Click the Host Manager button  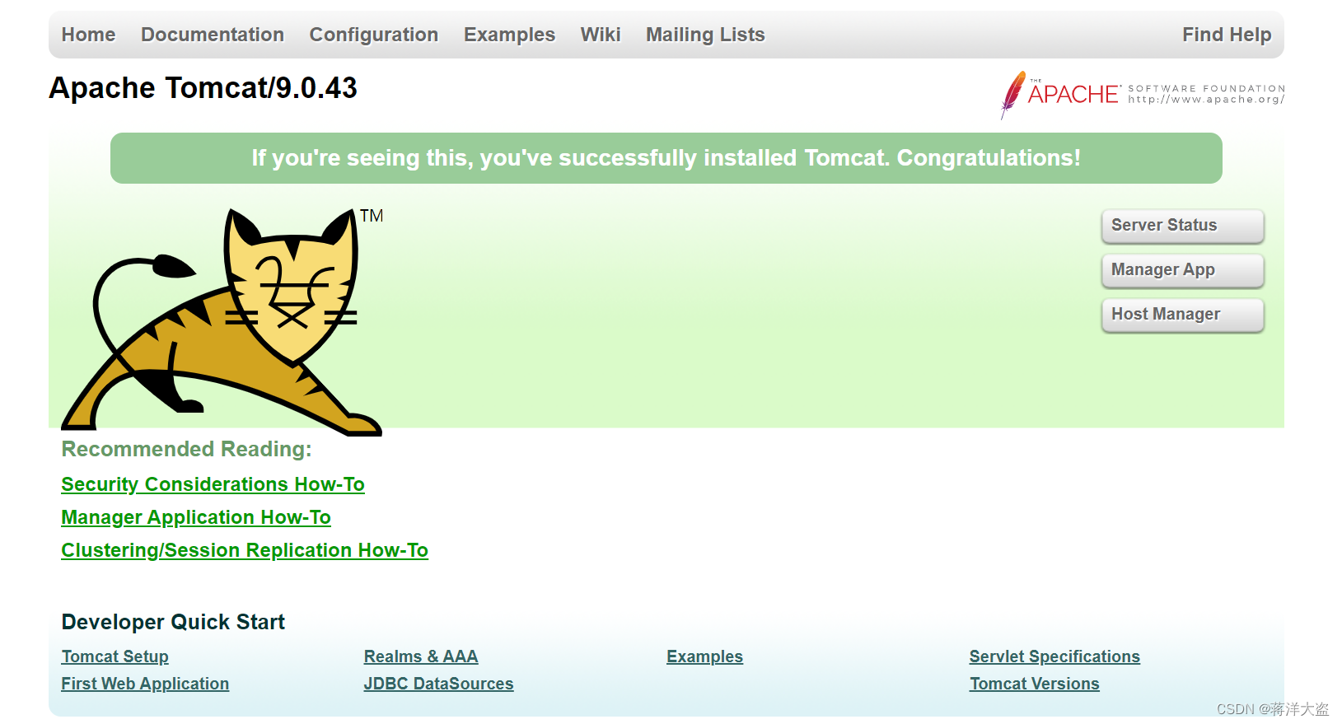click(1182, 315)
